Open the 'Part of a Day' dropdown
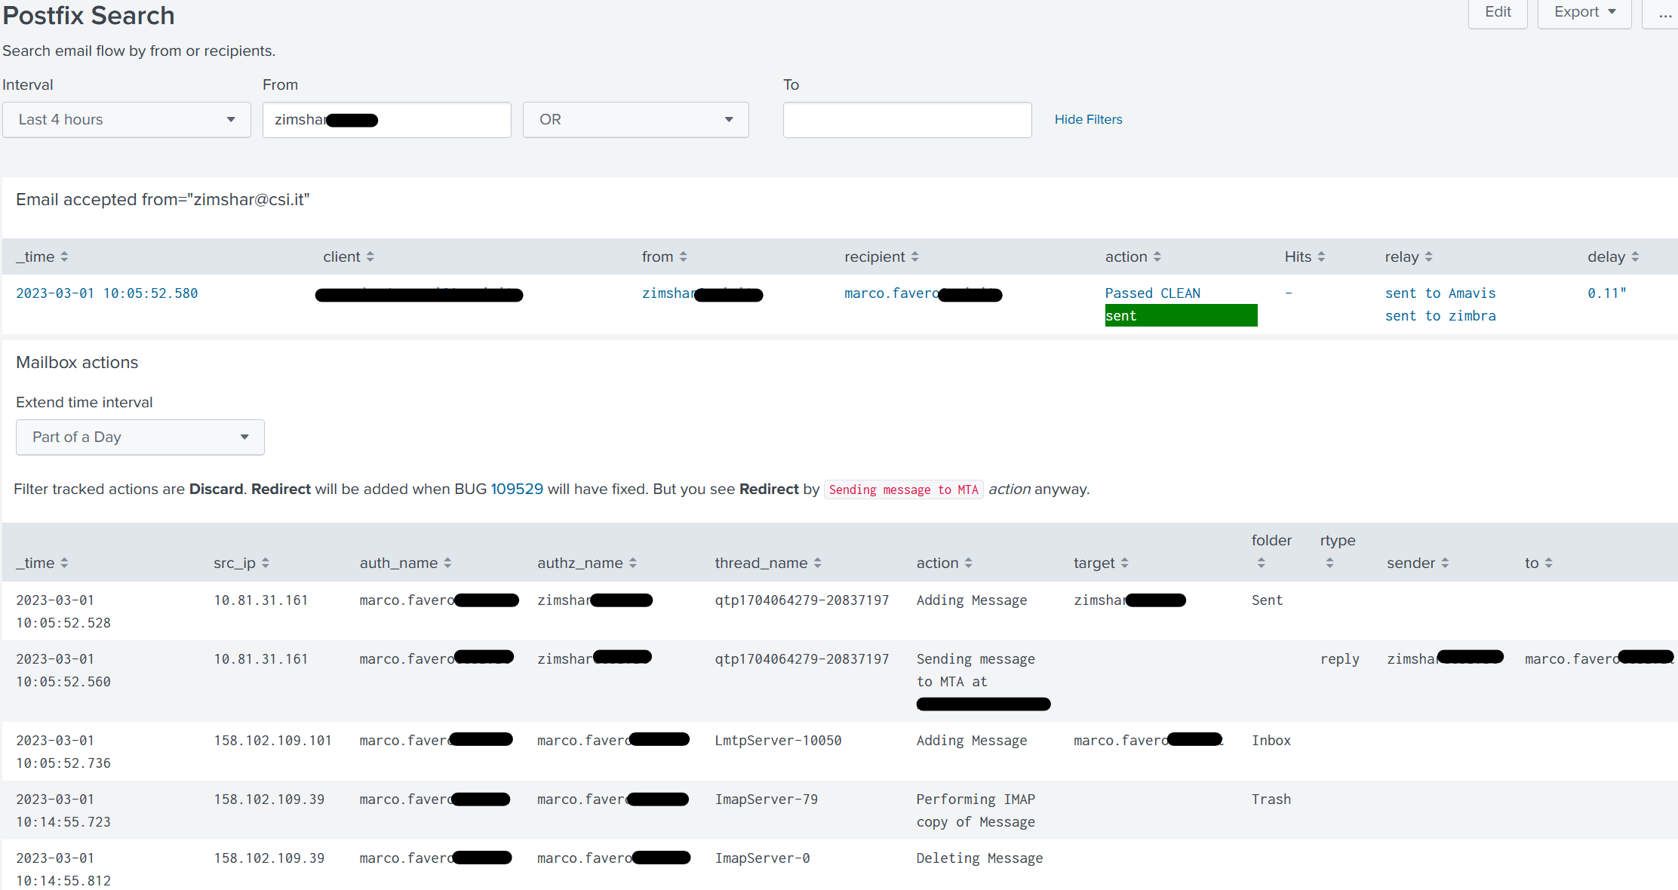This screenshot has width=1678, height=890. (140, 437)
